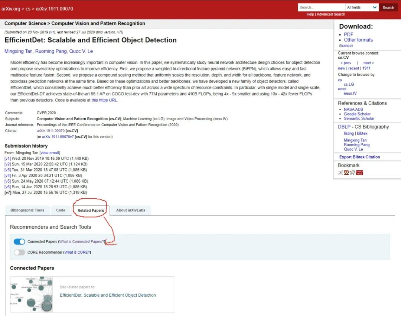
Task: Go to prev paper in cs.CV
Action: tap(346, 63)
